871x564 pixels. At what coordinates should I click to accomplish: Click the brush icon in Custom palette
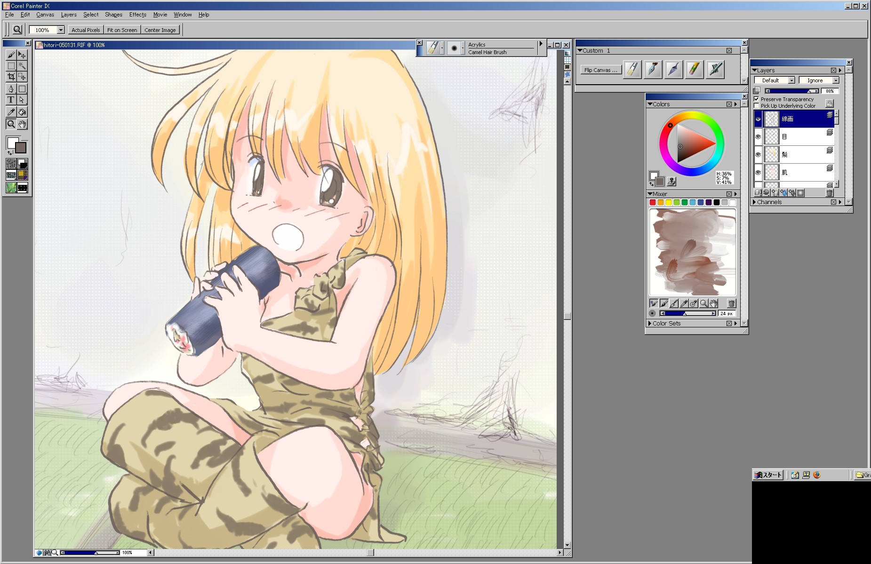[632, 70]
